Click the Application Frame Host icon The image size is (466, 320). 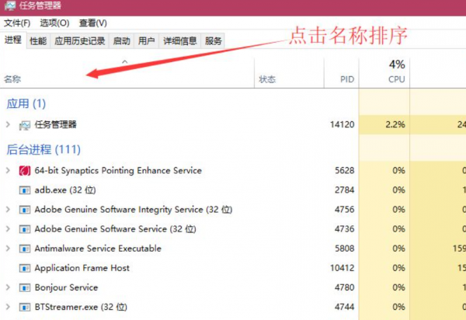25,268
